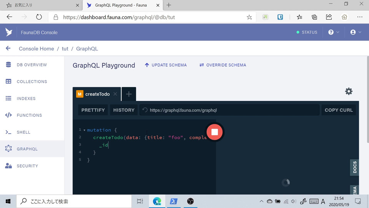Click the browser address bar URL
The width and height of the screenshot is (369, 208).
tap(119, 17)
